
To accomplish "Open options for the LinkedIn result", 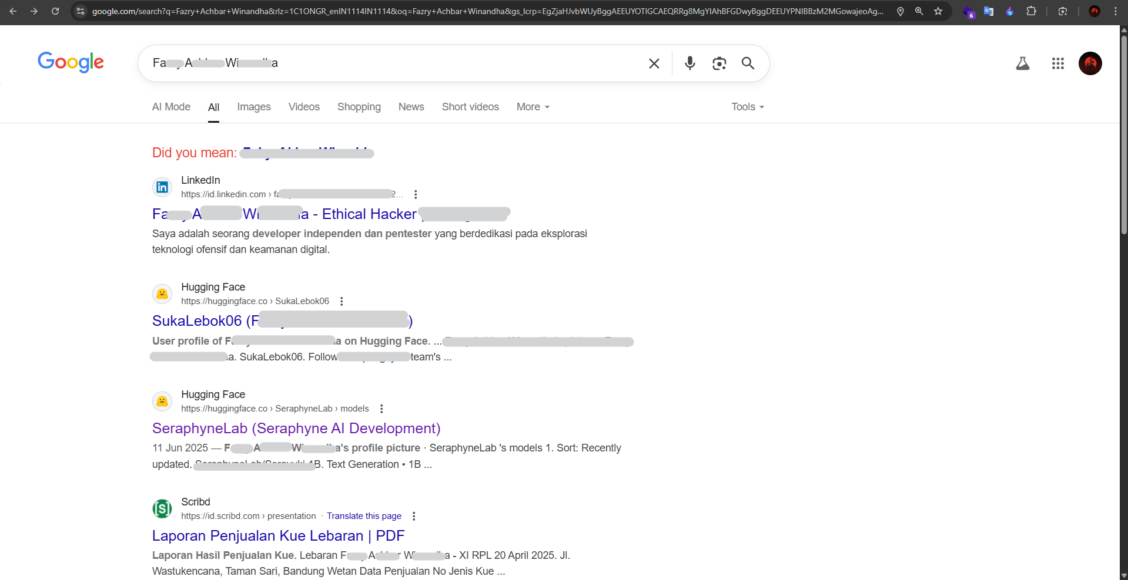I will 416,194.
